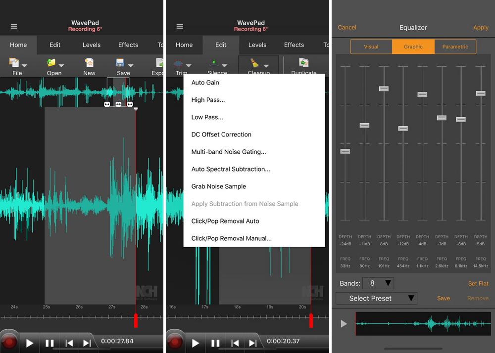This screenshot has height=353, width=495.
Task: Click the Save disk icon
Action: point(120,63)
